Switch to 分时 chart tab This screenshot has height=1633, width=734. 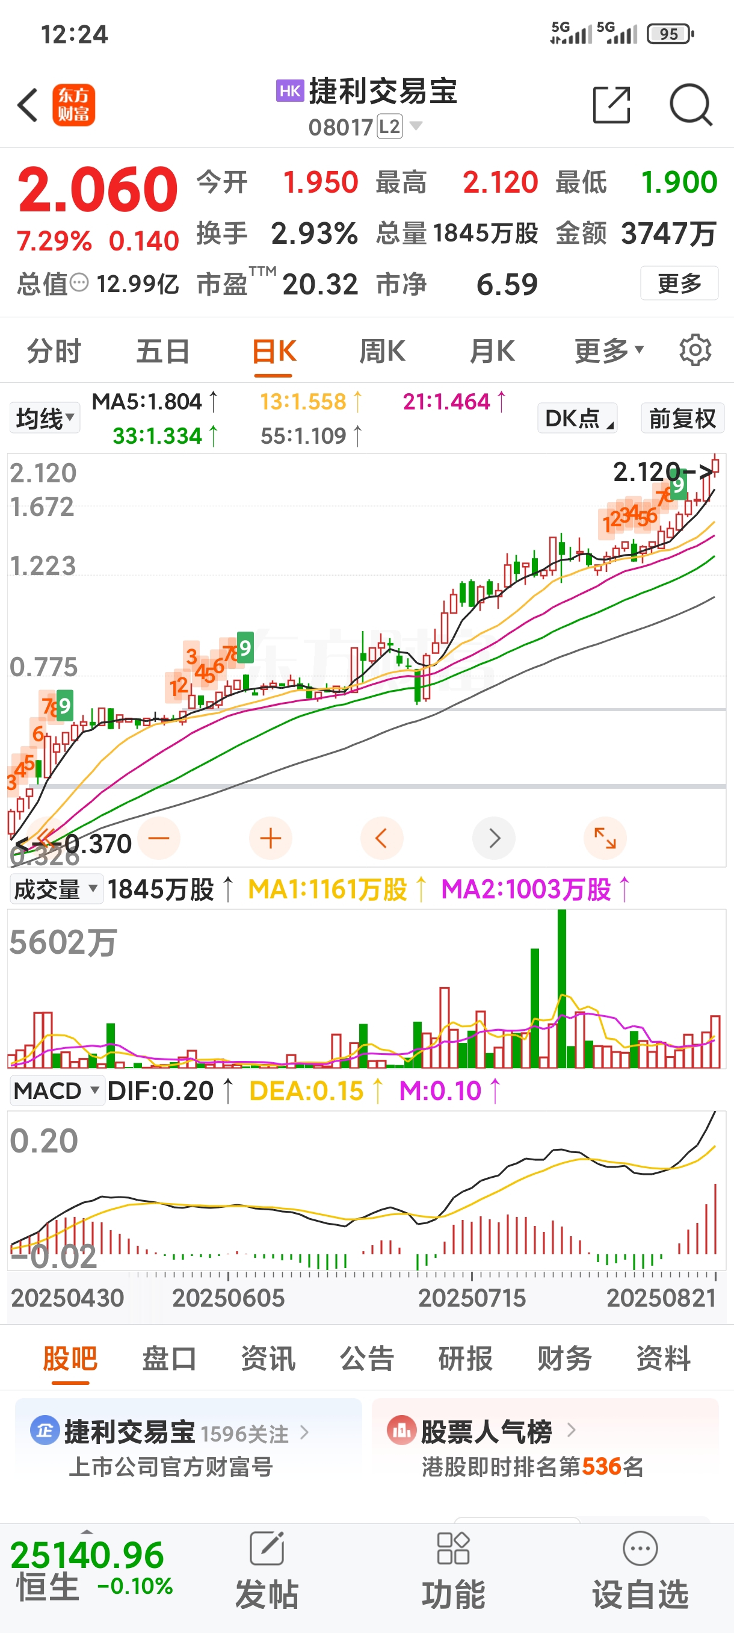(x=54, y=350)
